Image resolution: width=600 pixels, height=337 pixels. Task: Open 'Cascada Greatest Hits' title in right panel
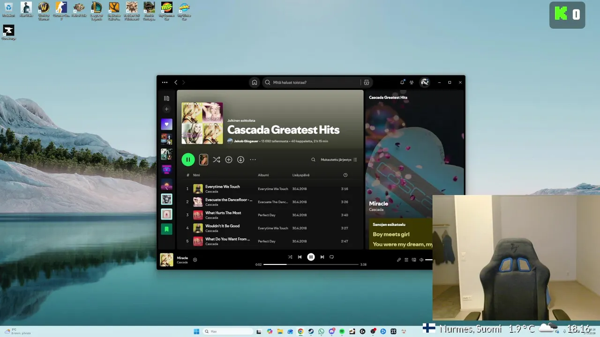point(388,97)
